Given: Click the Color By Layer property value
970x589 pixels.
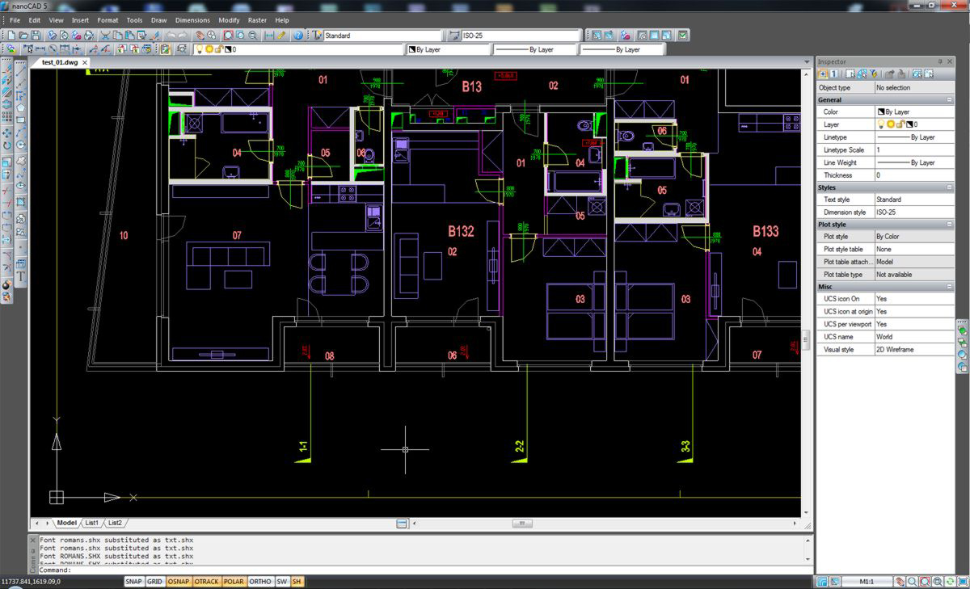Looking at the screenshot, I should click(x=913, y=112).
